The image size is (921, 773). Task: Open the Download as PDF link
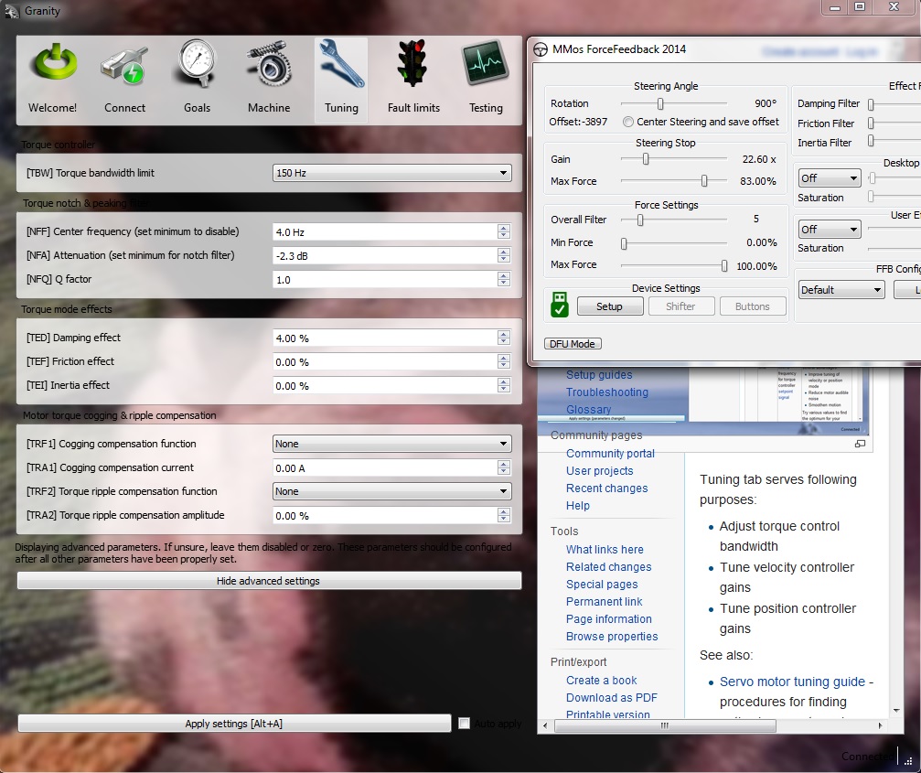[612, 698]
